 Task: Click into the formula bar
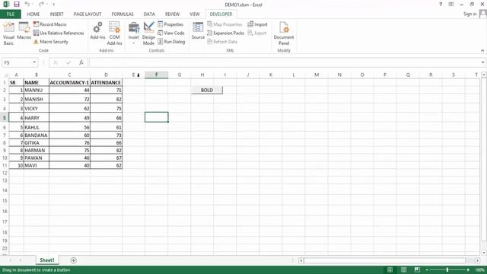[284, 62]
